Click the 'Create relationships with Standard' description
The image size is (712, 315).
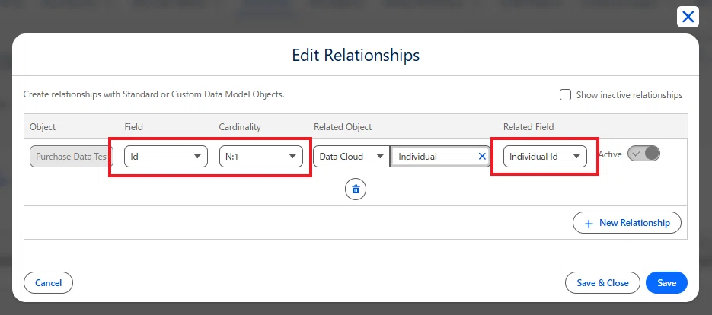pos(154,95)
